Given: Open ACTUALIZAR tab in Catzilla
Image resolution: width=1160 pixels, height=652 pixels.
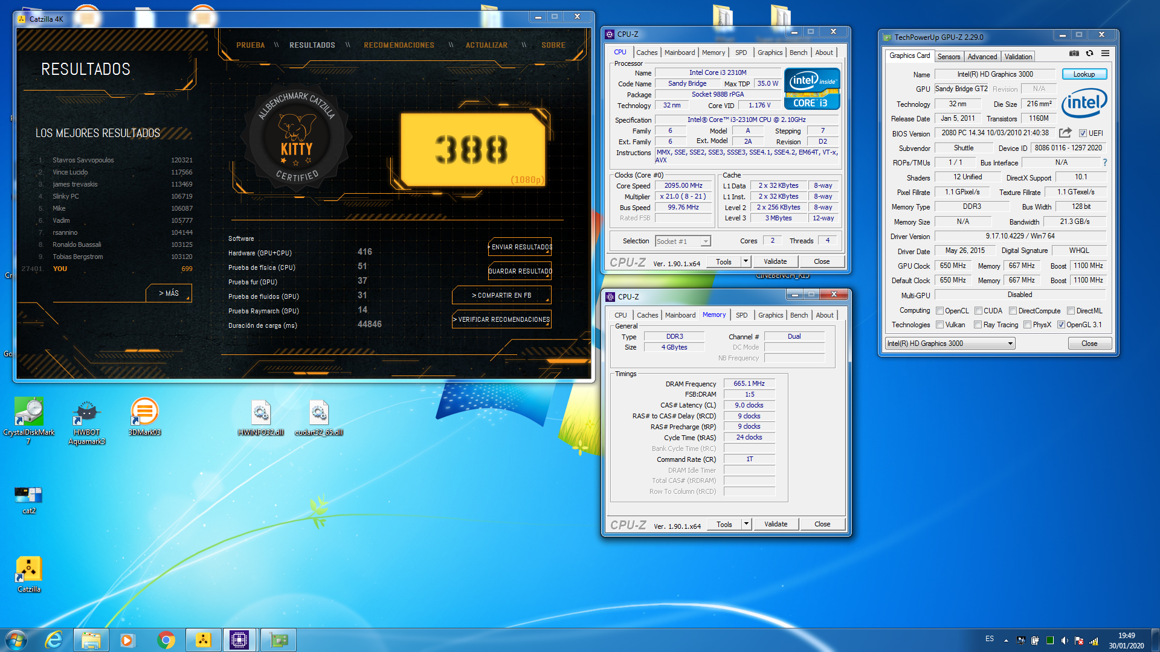Looking at the screenshot, I should [x=486, y=45].
